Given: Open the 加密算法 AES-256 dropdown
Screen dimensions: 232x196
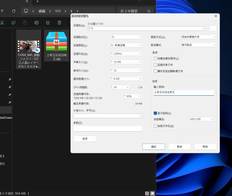Looking at the screenshot, I should click(x=202, y=119).
